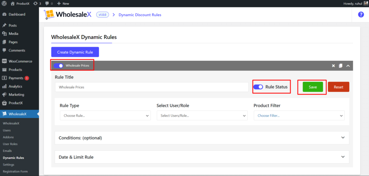Screen dimensions: 369x176
Task: Expand the Date & Limit Rule section
Action: [x=202, y=157]
